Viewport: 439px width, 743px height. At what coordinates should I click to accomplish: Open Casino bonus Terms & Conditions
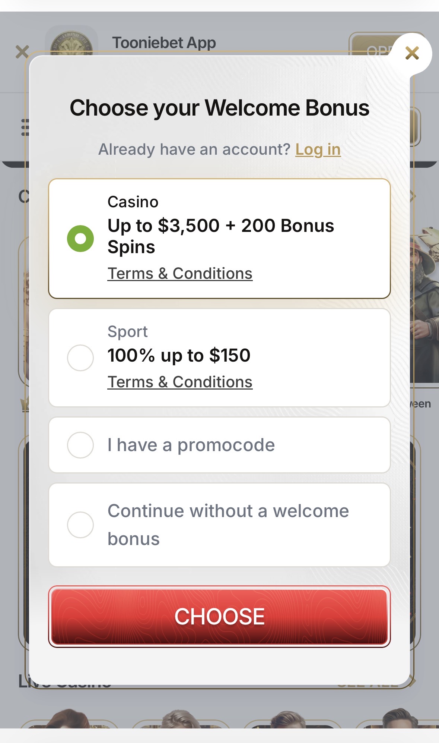tap(180, 274)
